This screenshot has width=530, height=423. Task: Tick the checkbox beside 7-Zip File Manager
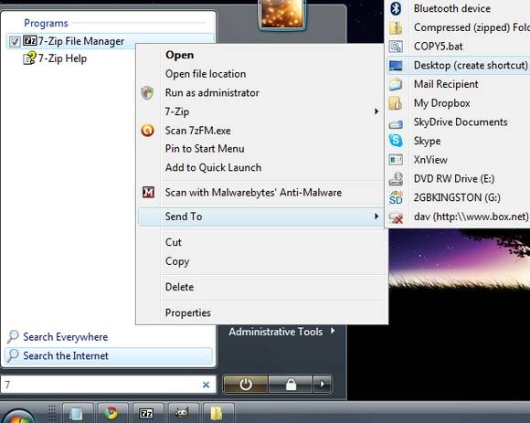pos(15,41)
